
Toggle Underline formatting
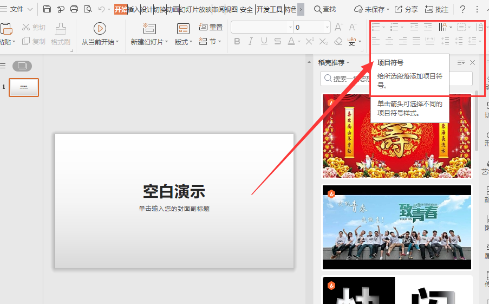(x=264, y=42)
